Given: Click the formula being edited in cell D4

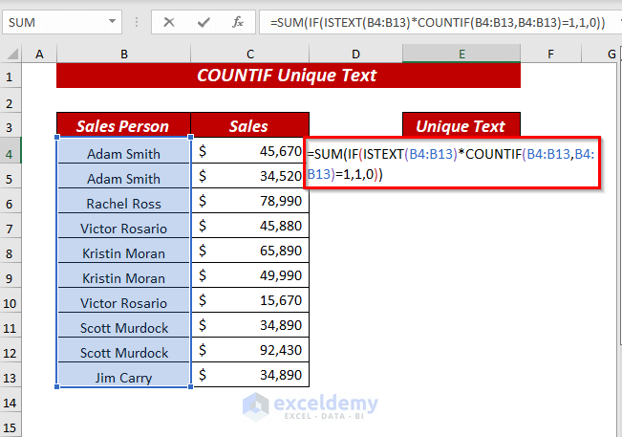Looking at the screenshot, I should tap(451, 163).
